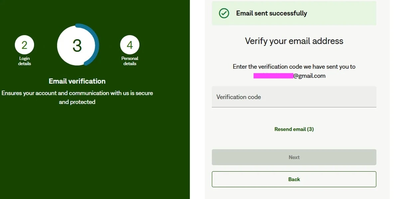Click the green checkmark success icon
This screenshot has width=399, height=199.
pos(224,13)
